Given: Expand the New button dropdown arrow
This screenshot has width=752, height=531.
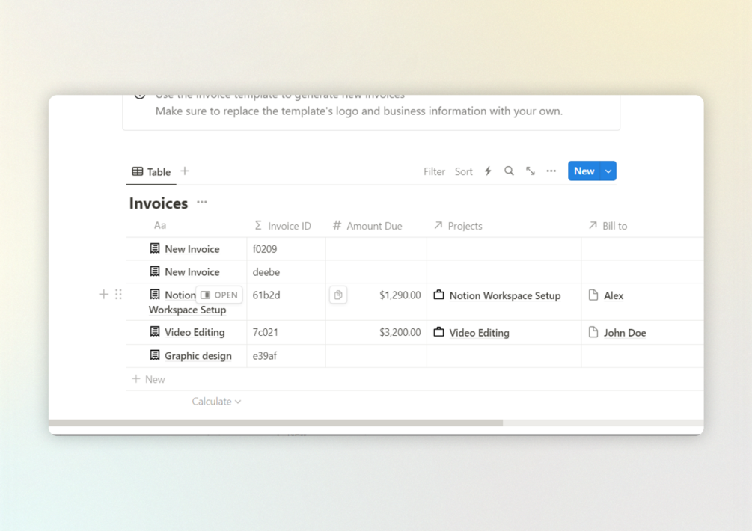Looking at the screenshot, I should point(608,171).
